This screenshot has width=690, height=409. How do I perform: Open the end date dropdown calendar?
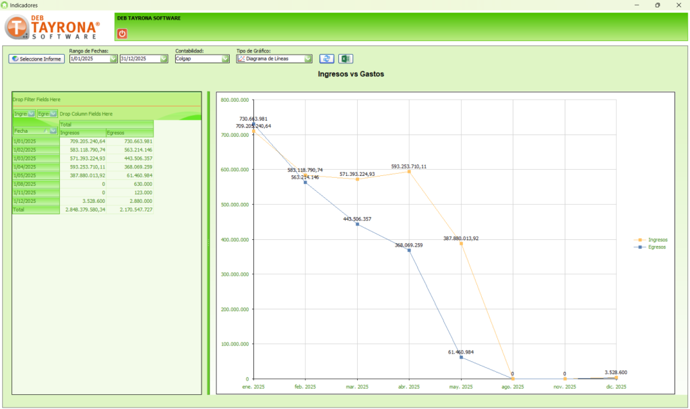(164, 59)
